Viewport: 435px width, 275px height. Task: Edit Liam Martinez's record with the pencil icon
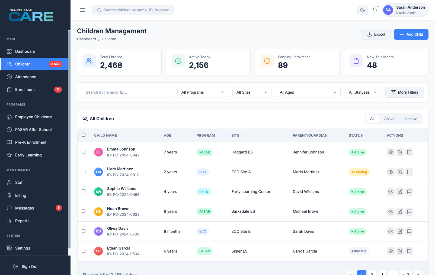pos(400,172)
